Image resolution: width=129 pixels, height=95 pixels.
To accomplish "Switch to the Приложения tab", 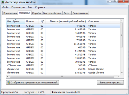I will point(10,13).
